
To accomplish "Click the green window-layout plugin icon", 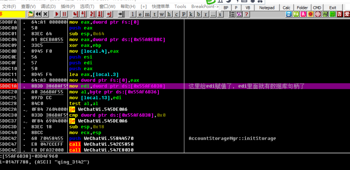I will point(333,14).
